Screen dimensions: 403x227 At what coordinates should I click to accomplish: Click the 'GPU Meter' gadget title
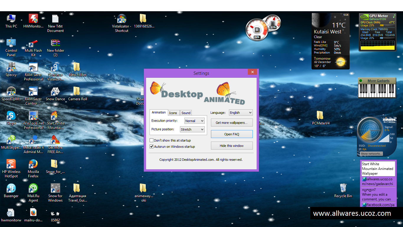pos(379,16)
